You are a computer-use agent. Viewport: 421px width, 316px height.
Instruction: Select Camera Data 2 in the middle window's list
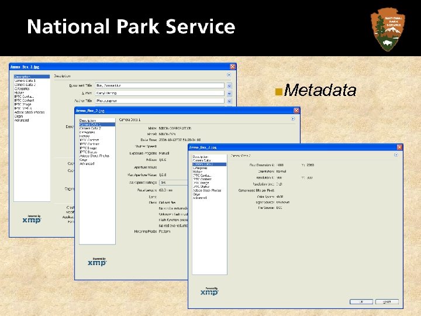pos(90,128)
